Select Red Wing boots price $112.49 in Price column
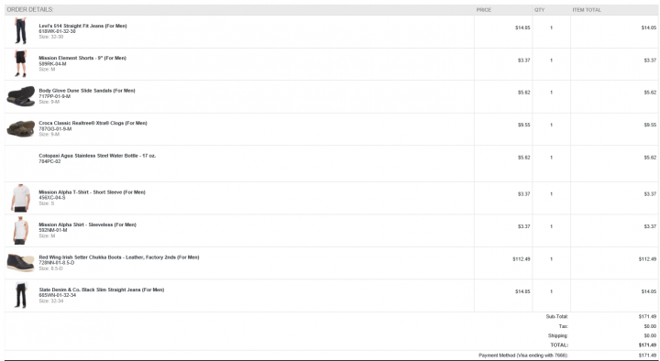The width and height of the screenshot is (660, 361). click(x=521, y=259)
